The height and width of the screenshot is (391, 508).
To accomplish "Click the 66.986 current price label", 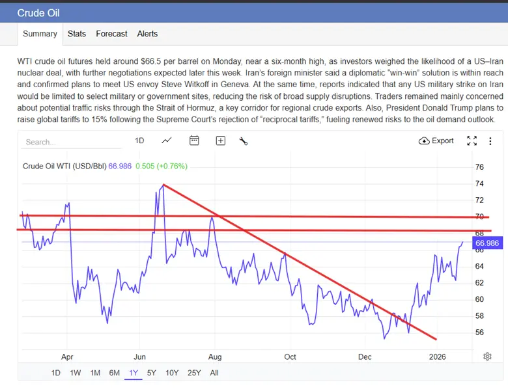I will 487,243.
